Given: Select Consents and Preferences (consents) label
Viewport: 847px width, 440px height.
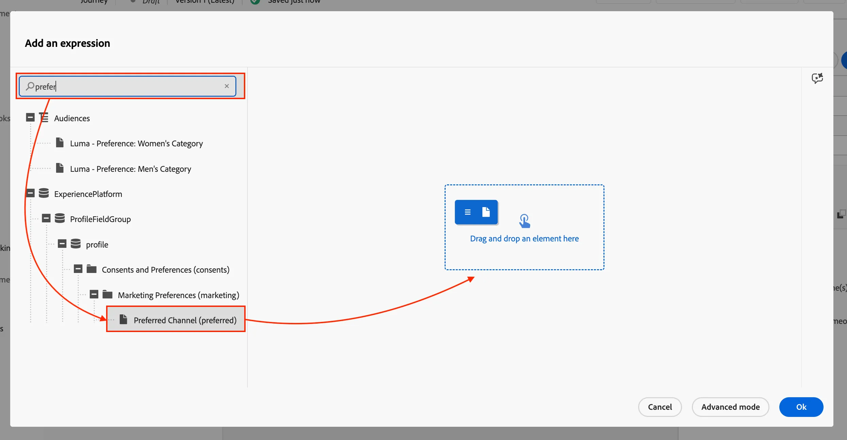Looking at the screenshot, I should click(166, 270).
